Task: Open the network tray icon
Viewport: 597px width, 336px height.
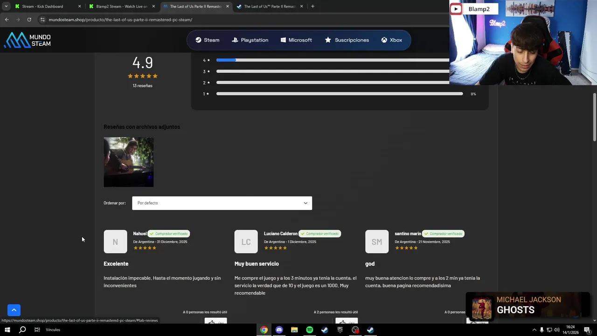Action: tap(549, 330)
